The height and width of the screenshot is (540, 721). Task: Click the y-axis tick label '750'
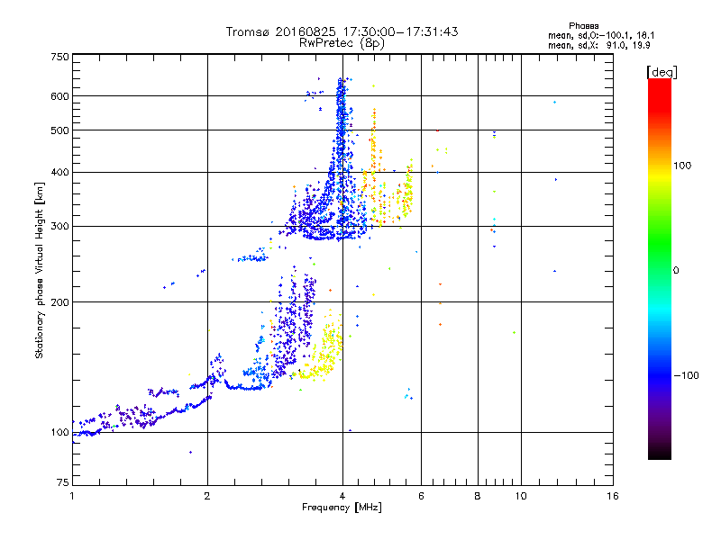tap(60, 57)
